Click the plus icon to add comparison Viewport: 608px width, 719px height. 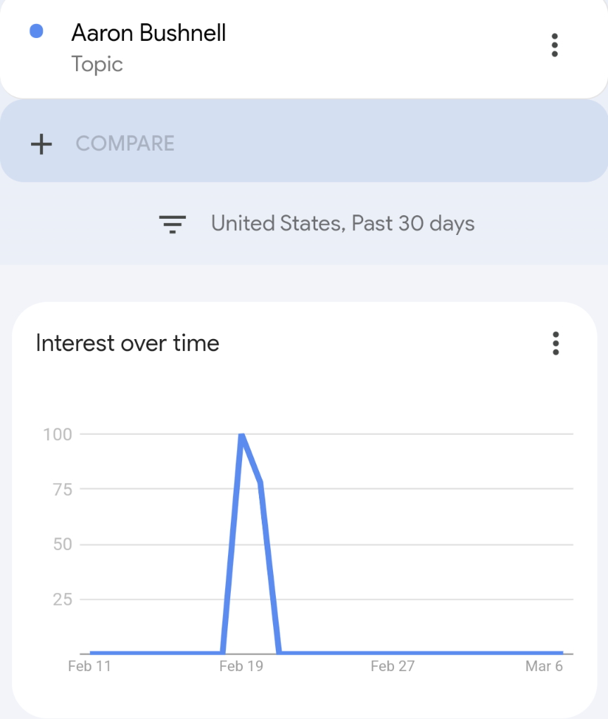coord(42,144)
